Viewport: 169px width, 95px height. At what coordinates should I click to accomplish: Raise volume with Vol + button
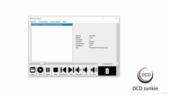click(94, 71)
